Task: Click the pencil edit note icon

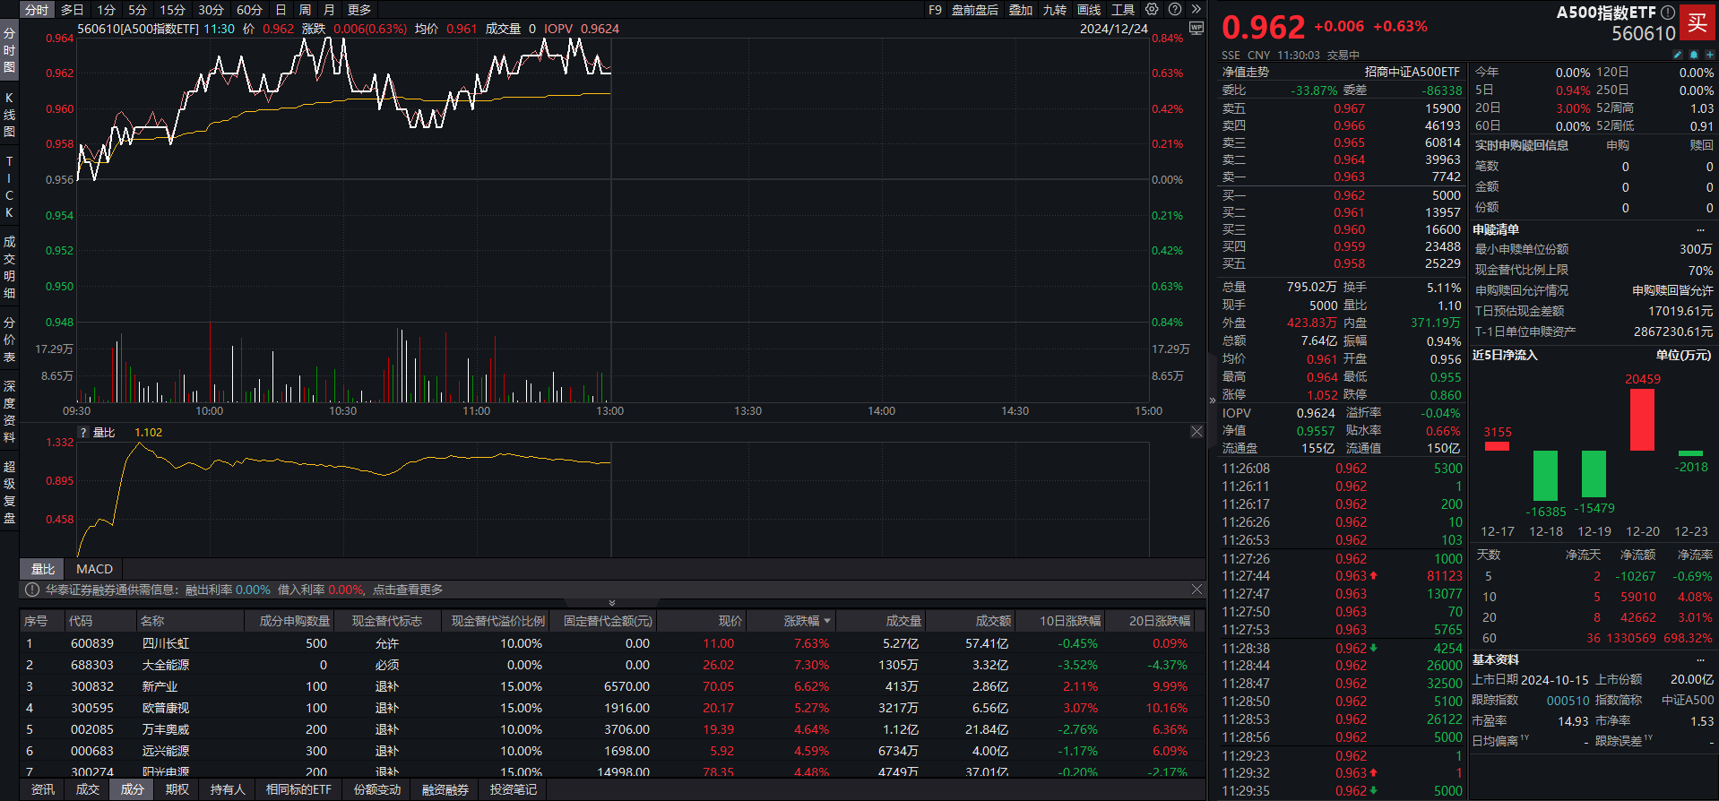Action: pyautogui.click(x=1678, y=55)
